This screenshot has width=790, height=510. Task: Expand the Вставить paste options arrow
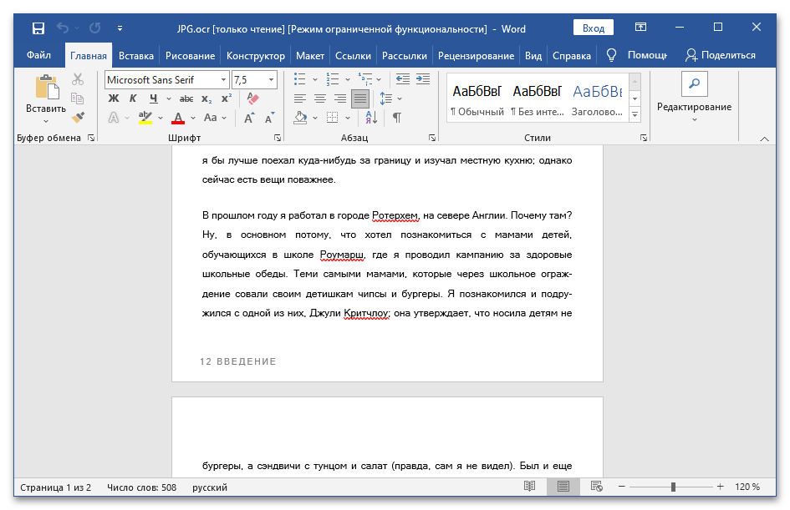[x=46, y=121]
